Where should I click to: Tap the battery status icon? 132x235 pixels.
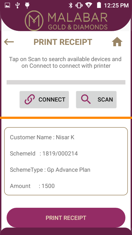pos(99,5)
